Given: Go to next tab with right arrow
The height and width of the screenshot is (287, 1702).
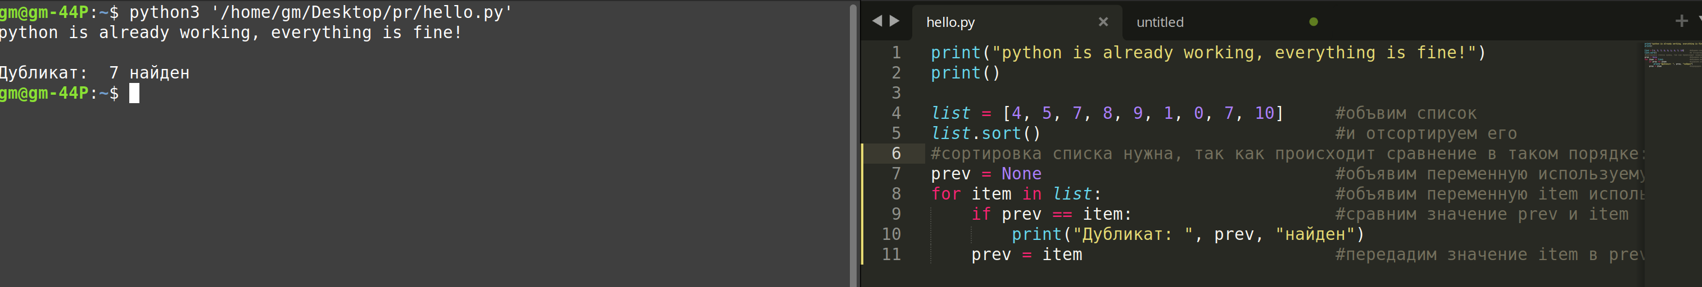Looking at the screenshot, I should tap(895, 21).
